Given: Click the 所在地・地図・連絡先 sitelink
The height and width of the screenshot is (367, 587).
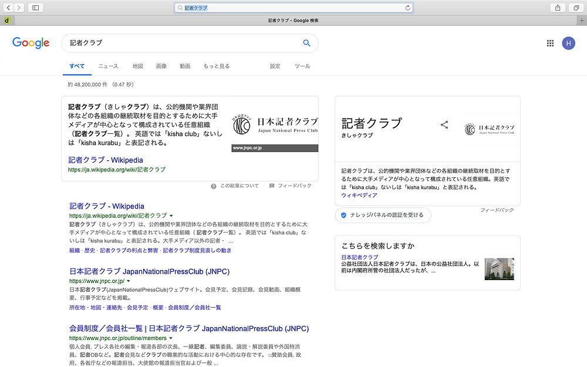Looking at the screenshot, I should [96, 308].
